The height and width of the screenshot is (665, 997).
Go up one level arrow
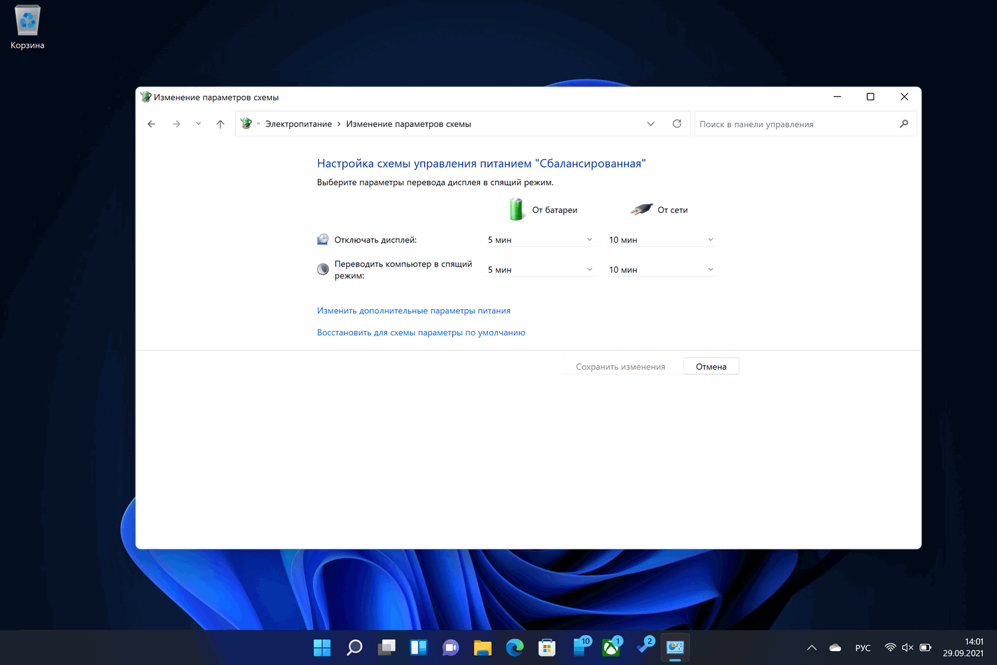click(x=221, y=124)
